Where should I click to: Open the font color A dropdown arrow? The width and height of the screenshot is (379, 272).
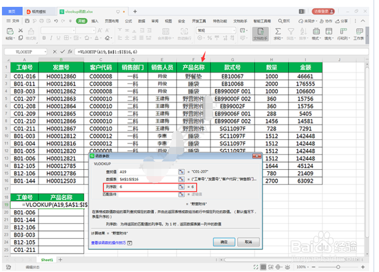coord(100,38)
